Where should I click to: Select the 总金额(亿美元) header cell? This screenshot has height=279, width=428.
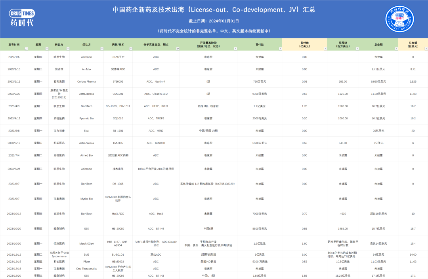coord(413,44)
